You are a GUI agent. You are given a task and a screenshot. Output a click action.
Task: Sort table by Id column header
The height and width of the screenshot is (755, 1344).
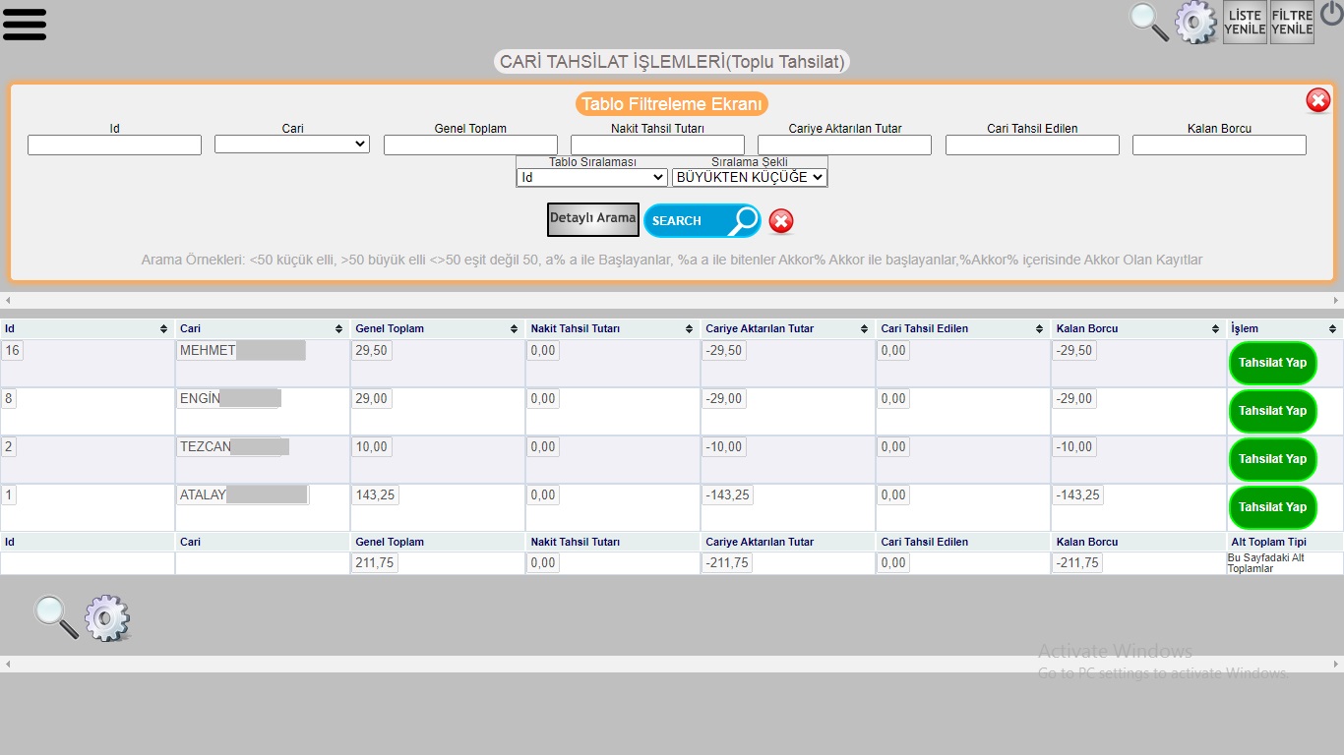click(x=87, y=328)
